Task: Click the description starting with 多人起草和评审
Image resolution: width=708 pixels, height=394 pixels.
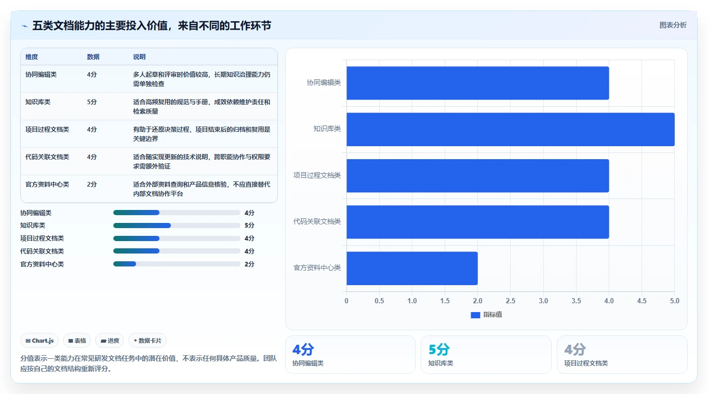Action: (x=202, y=79)
